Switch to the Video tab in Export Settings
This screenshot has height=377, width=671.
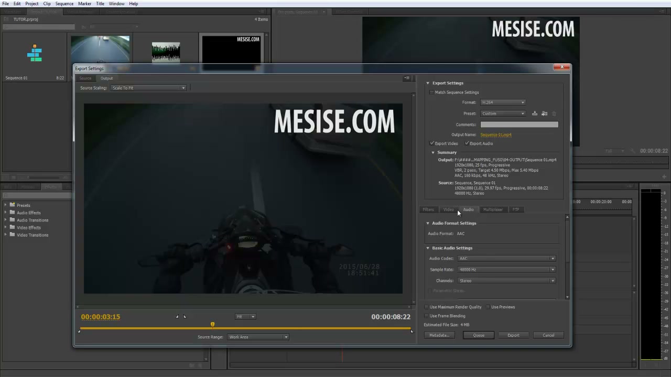(448, 209)
